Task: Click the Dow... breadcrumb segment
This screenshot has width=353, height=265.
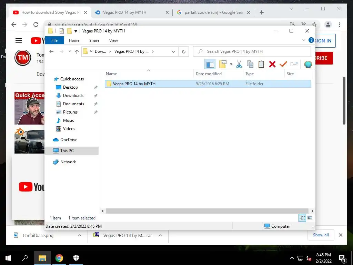Action: 100,51
